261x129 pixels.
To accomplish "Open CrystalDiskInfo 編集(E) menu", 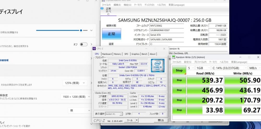I will pos(117,5).
